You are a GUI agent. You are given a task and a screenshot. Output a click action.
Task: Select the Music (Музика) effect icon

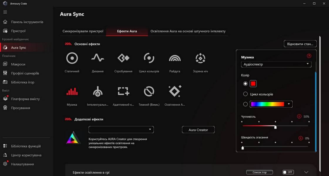tap(72, 92)
